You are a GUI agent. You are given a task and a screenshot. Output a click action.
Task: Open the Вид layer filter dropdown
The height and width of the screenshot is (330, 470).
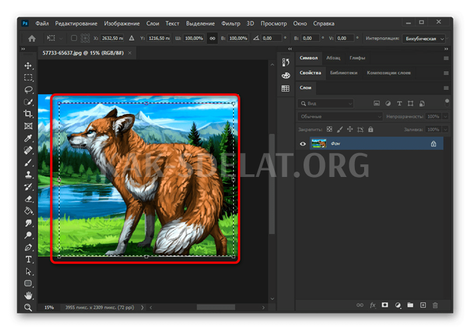pyautogui.click(x=326, y=103)
